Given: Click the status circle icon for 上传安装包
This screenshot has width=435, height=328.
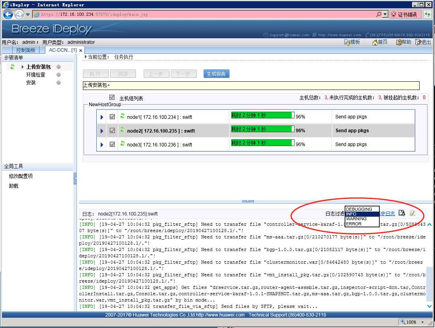Looking at the screenshot, I should [58, 67].
